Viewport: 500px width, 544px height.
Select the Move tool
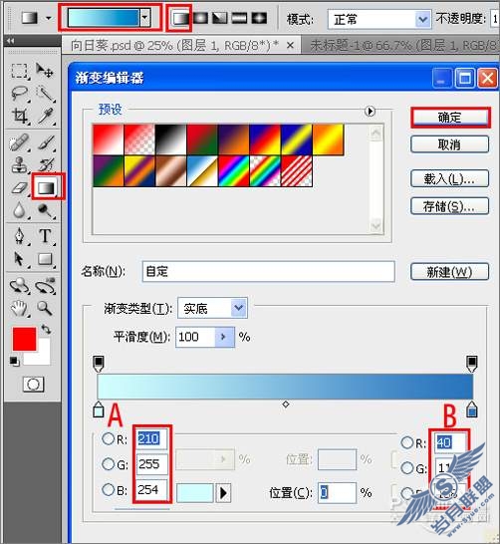pyautogui.click(x=45, y=71)
